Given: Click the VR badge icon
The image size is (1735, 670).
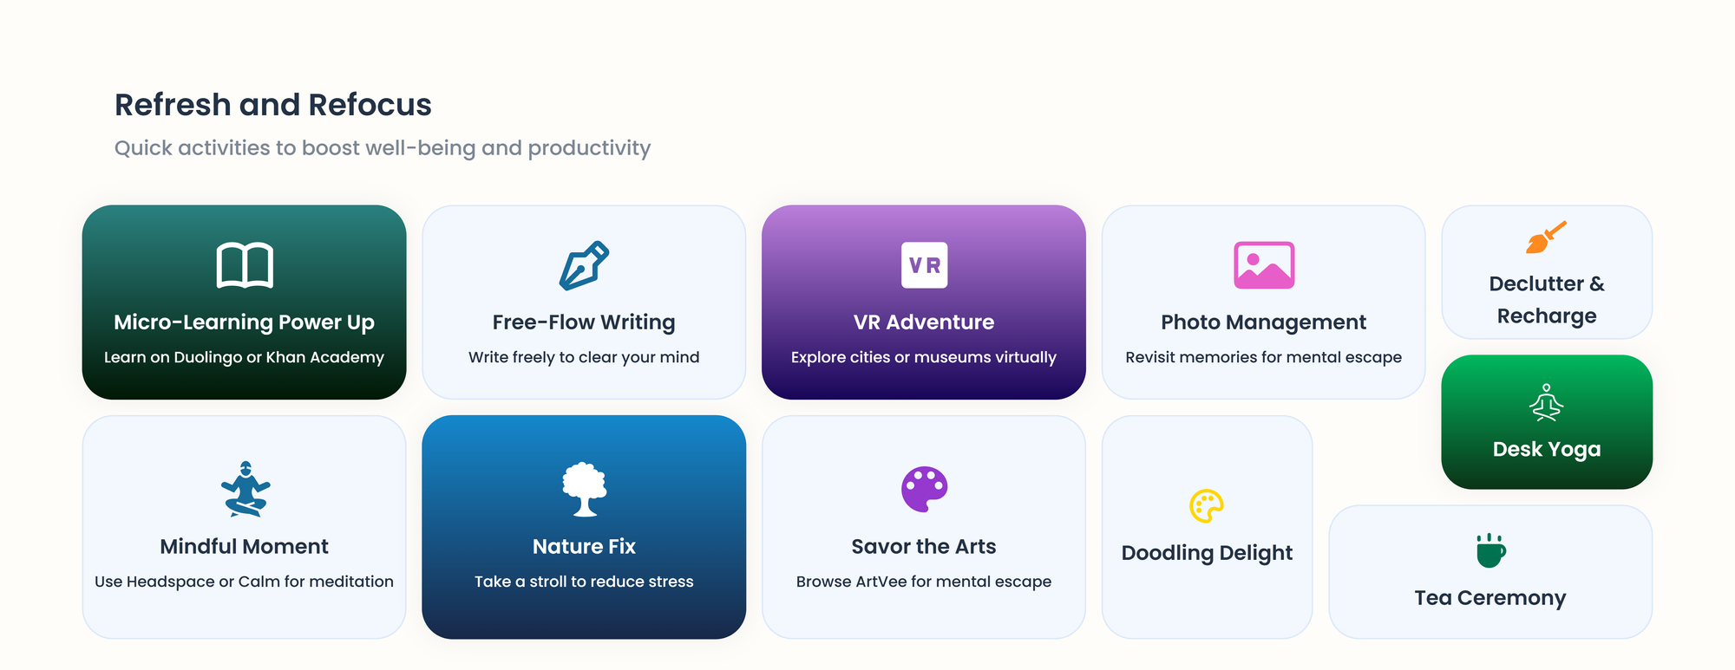Looking at the screenshot, I should pos(924,265).
